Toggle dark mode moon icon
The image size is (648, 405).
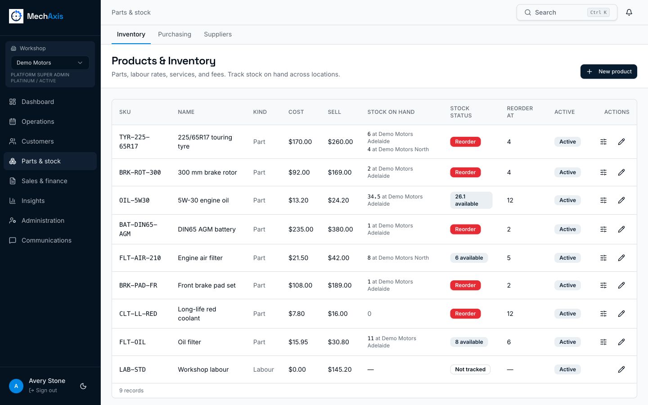83,386
